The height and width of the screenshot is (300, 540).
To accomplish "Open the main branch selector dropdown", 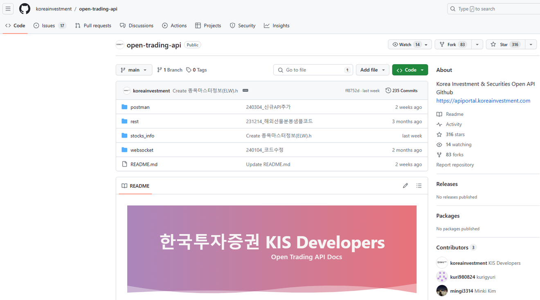I will click(134, 70).
